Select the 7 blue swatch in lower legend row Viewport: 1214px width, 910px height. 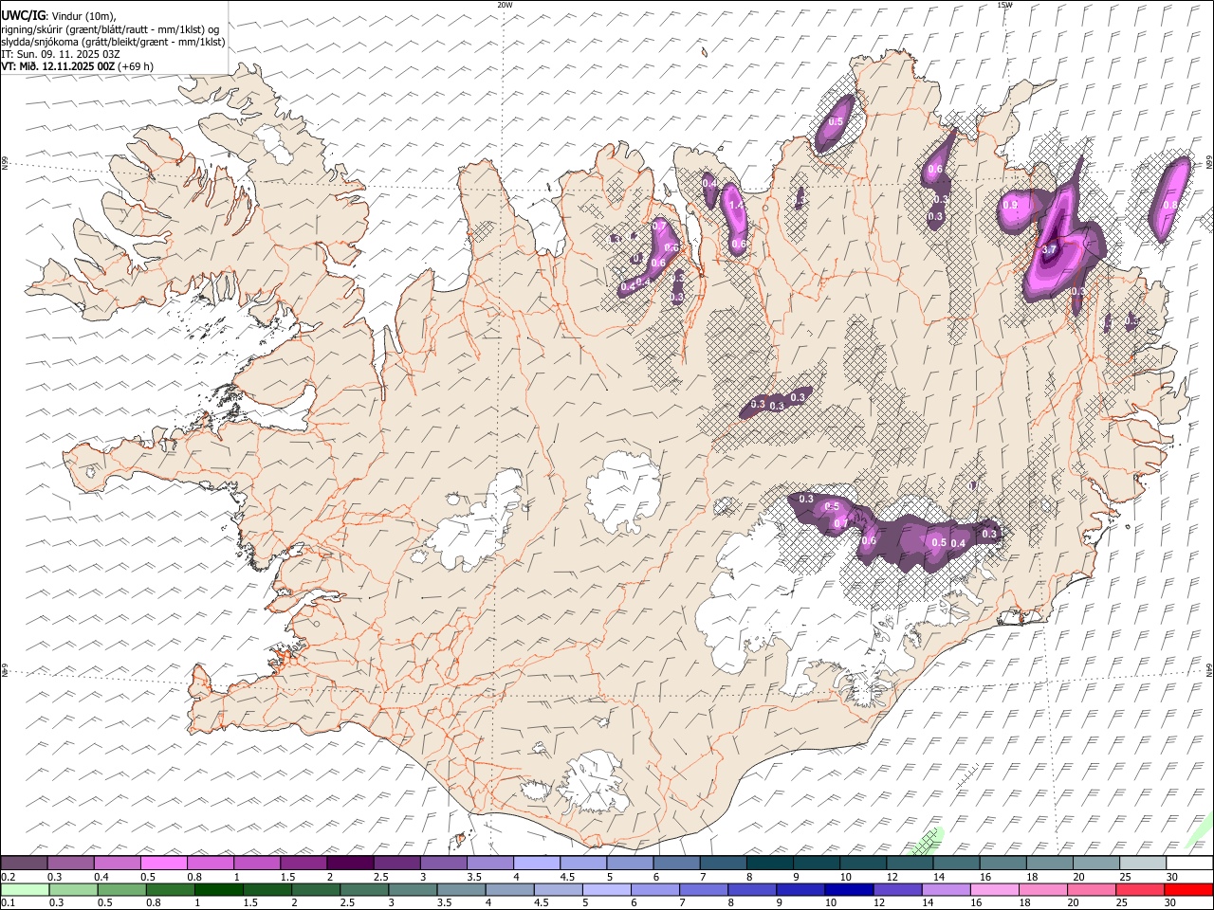click(702, 889)
